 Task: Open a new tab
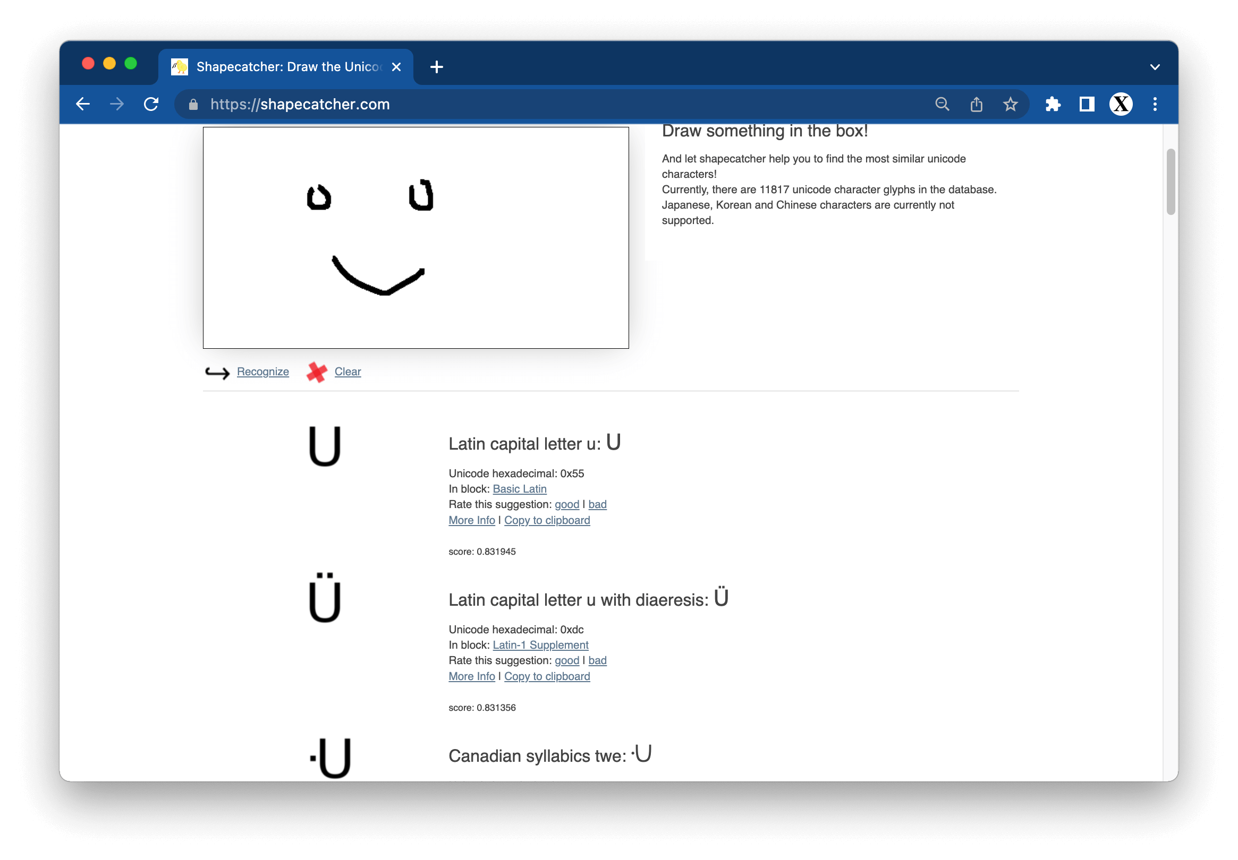[436, 67]
